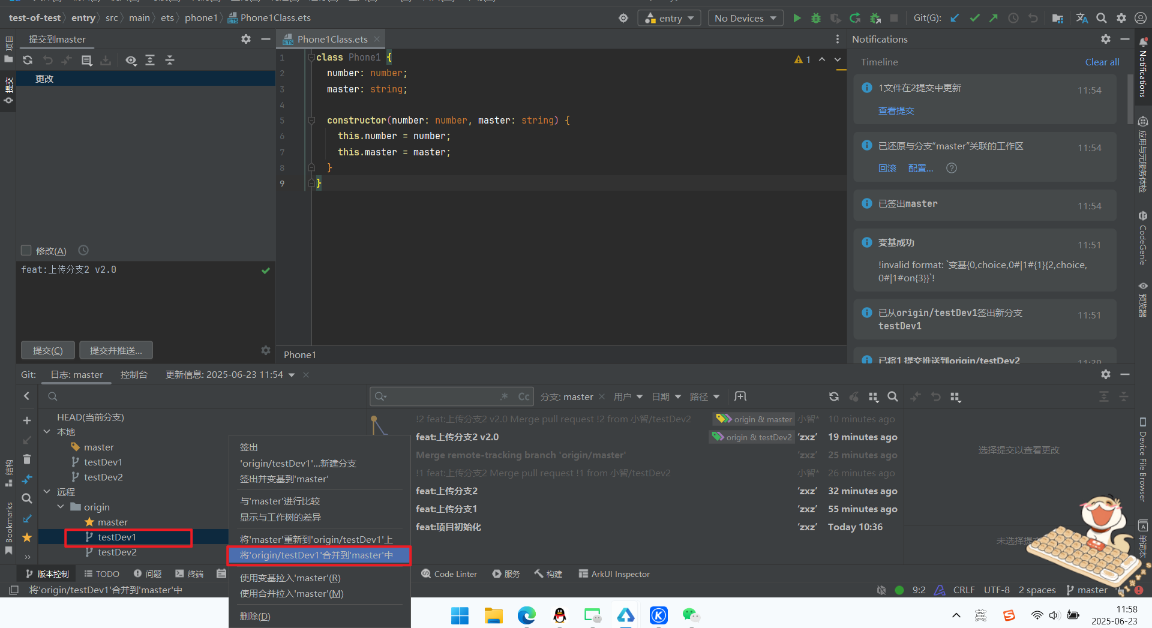The height and width of the screenshot is (628, 1152).
Task: Focus the branches search field
Action: [203, 396]
